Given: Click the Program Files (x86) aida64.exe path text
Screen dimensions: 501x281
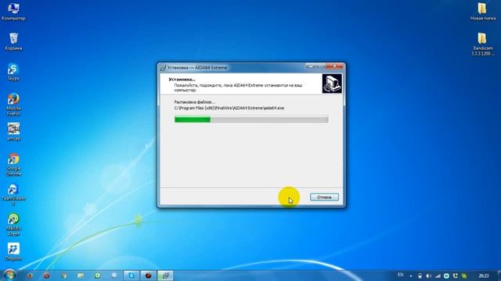Looking at the screenshot, I should click(x=229, y=108).
